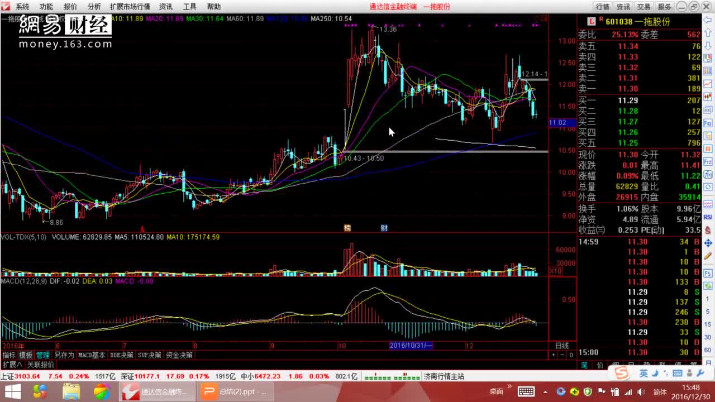Switch to 总结(2).ppt taskbar window

(x=236, y=391)
